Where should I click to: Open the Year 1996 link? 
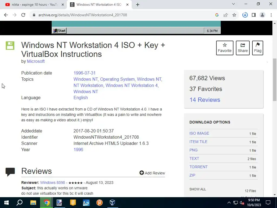coord(78,149)
